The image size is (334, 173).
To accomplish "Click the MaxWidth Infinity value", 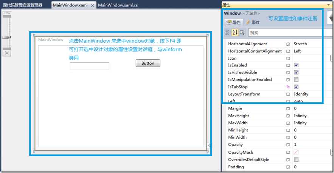I will (x=300, y=123).
